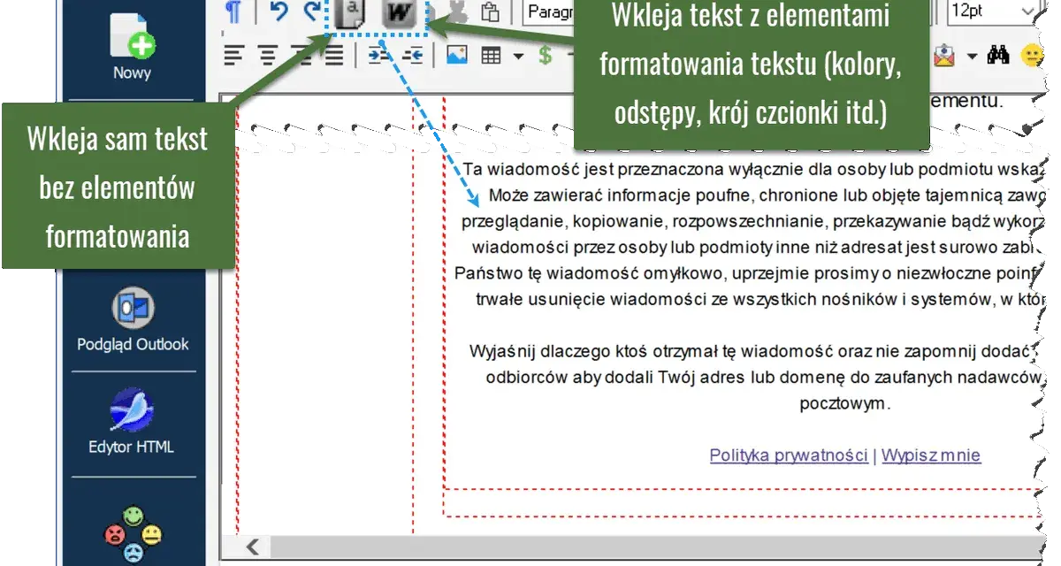Center align the text
The width and height of the screenshot is (1061, 566).
click(267, 55)
